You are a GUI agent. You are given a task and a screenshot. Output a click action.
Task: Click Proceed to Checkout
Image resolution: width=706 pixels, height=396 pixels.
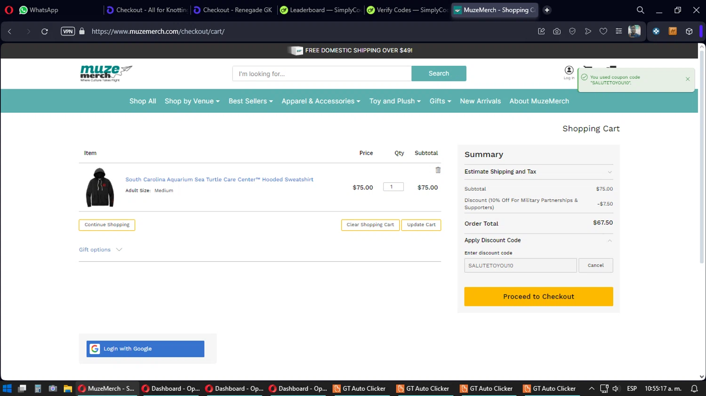point(538,296)
